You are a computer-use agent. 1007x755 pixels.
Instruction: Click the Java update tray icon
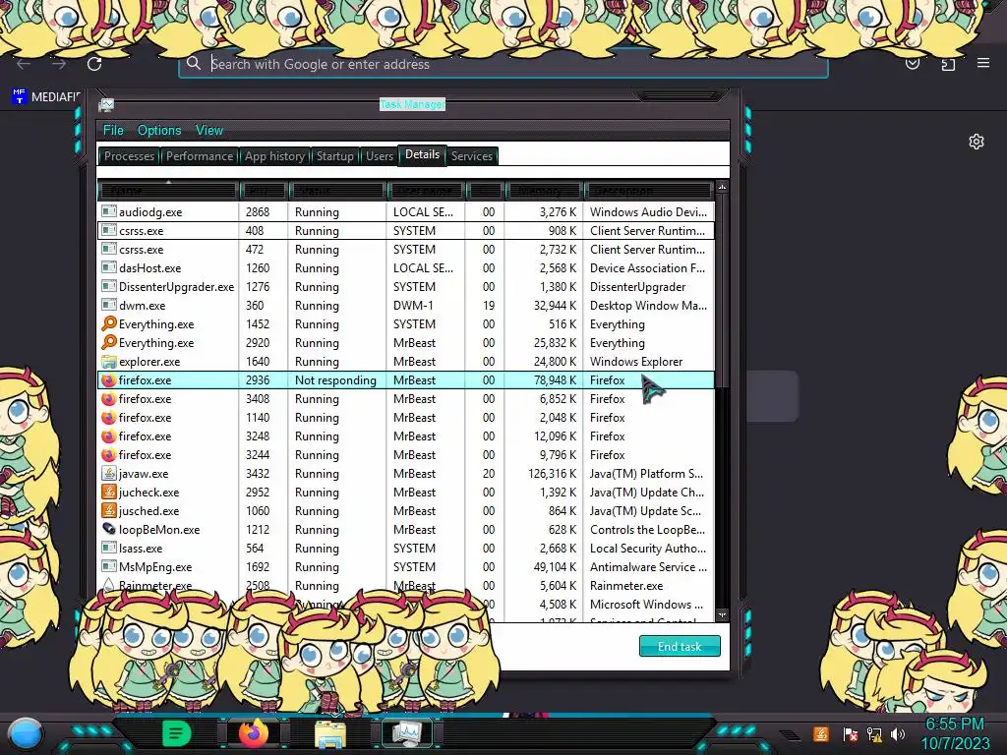820,733
